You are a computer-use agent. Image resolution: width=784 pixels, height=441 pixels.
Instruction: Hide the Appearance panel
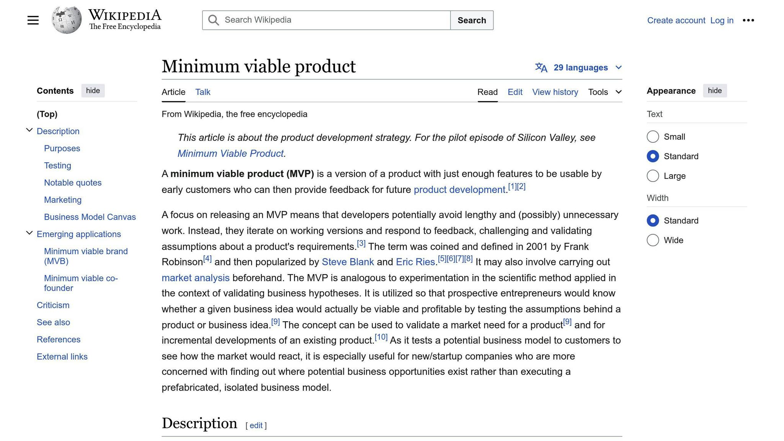tap(715, 91)
